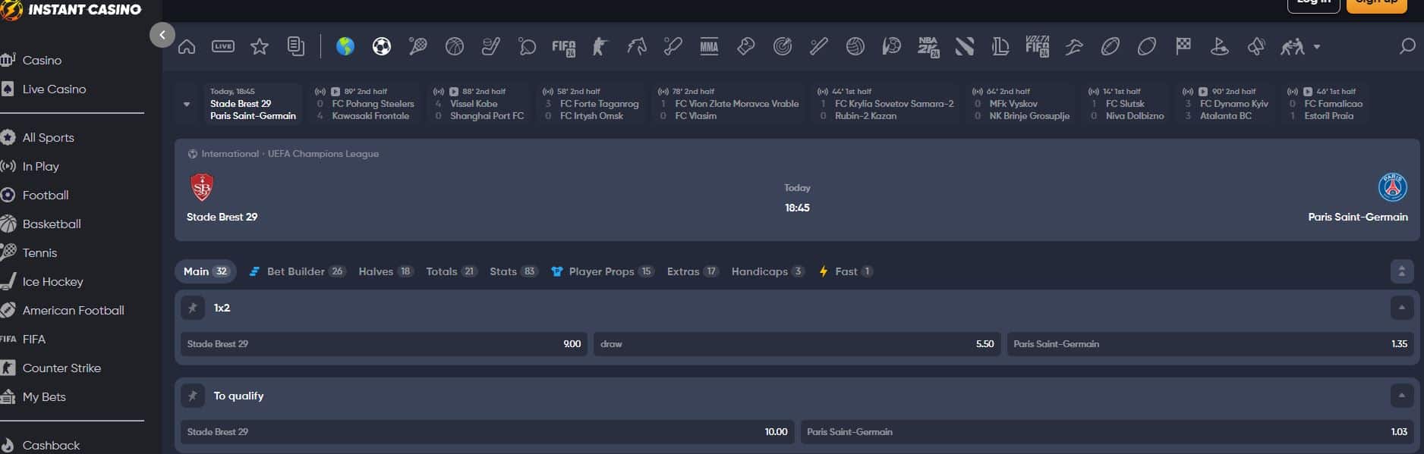Select the volleyball icon
This screenshot has width=1424, height=454.
tap(855, 47)
